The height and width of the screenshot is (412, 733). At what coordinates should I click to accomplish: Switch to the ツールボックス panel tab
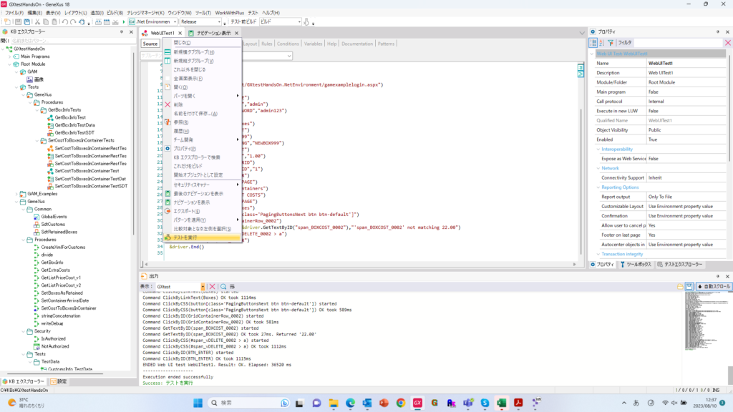tap(636, 265)
